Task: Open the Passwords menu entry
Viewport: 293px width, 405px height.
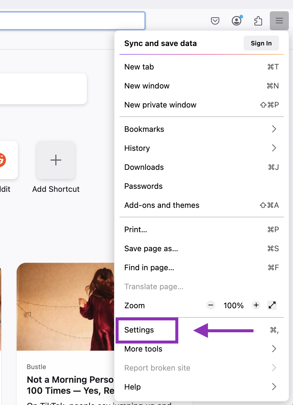Action: [144, 186]
